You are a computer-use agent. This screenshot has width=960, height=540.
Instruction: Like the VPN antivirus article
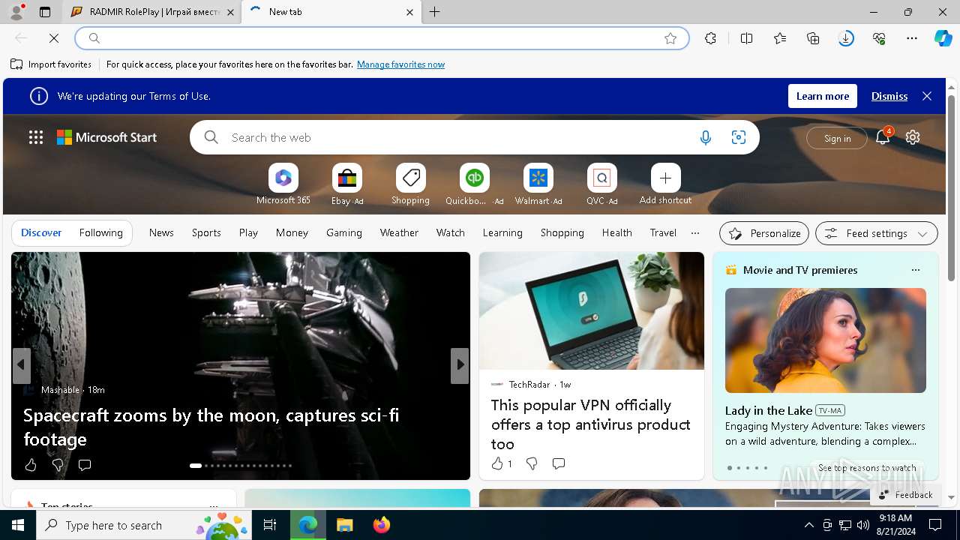501,463
